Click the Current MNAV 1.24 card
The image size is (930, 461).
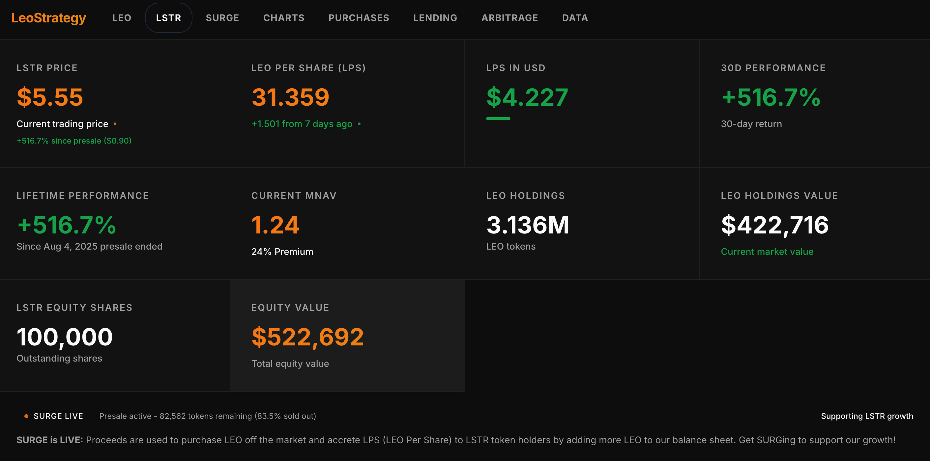click(x=347, y=224)
